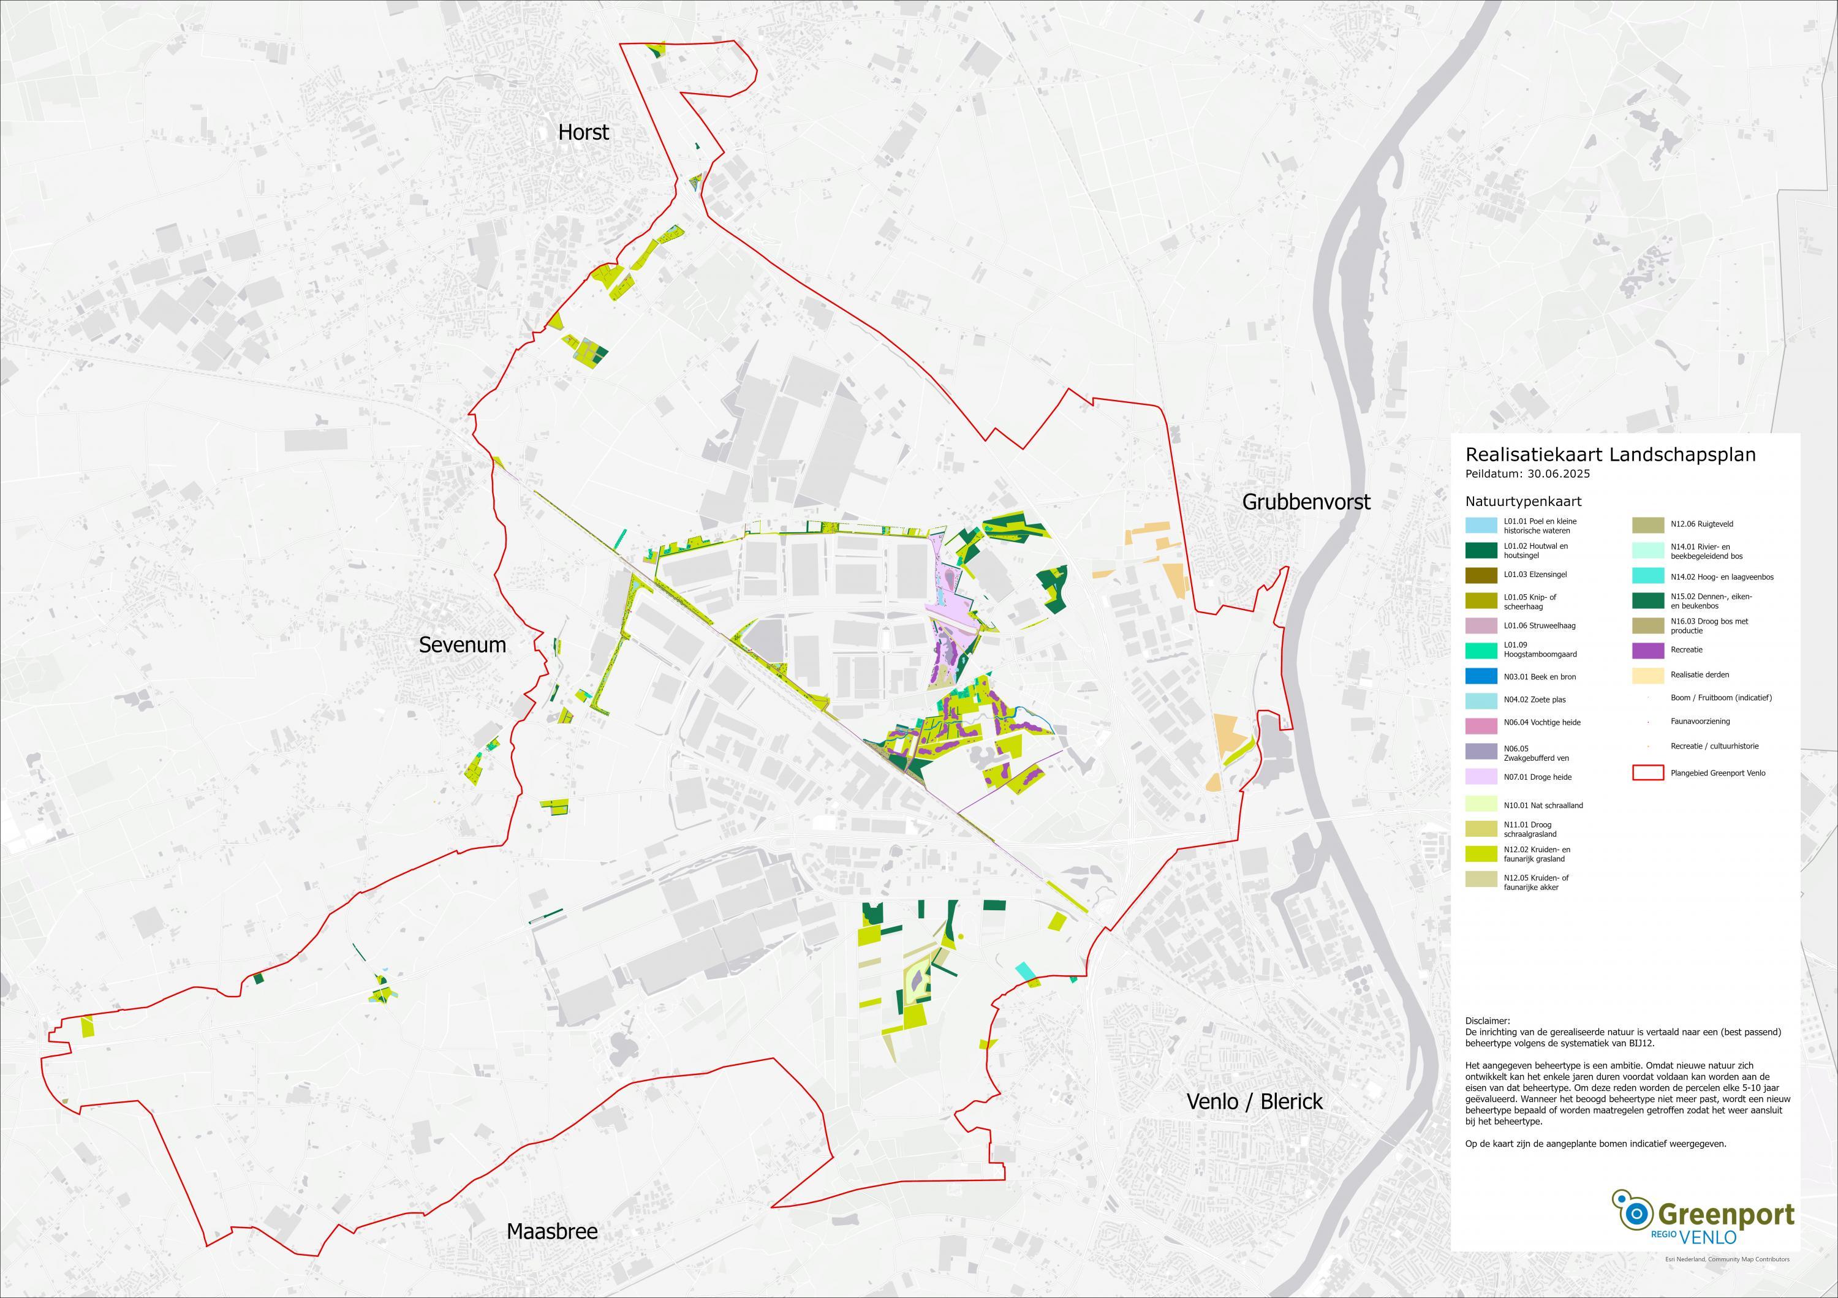The width and height of the screenshot is (1838, 1298).
Task: Click the L01.01 Poel light blue swatch
Action: click(x=1482, y=526)
